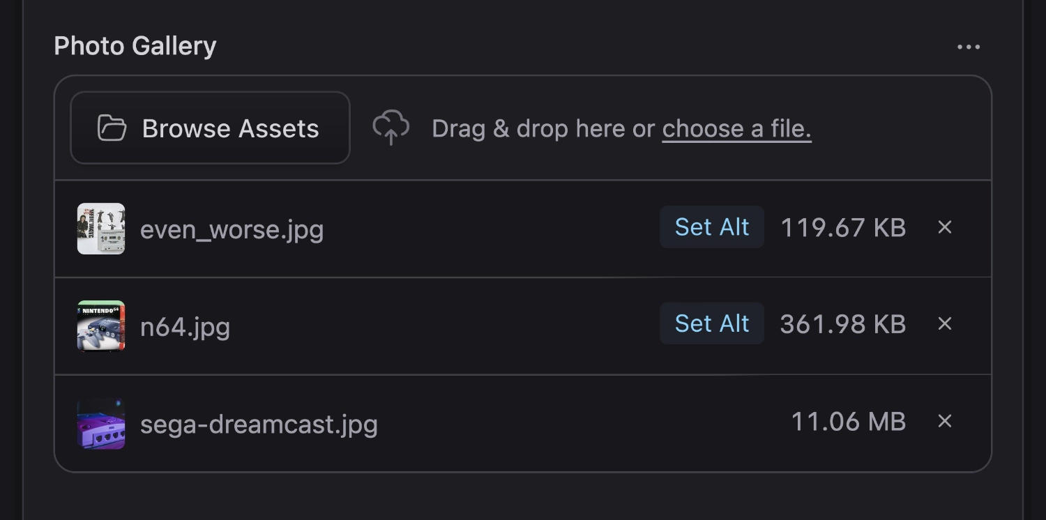This screenshot has height=520, width=1046.
Task: Click the cloud upload icon
Action: point(391,128)
